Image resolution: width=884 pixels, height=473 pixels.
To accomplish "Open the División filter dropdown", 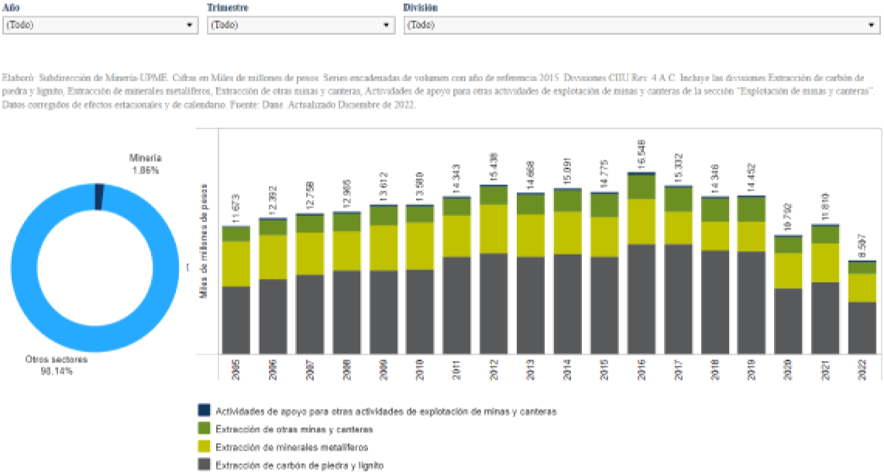I will [641, 25].
